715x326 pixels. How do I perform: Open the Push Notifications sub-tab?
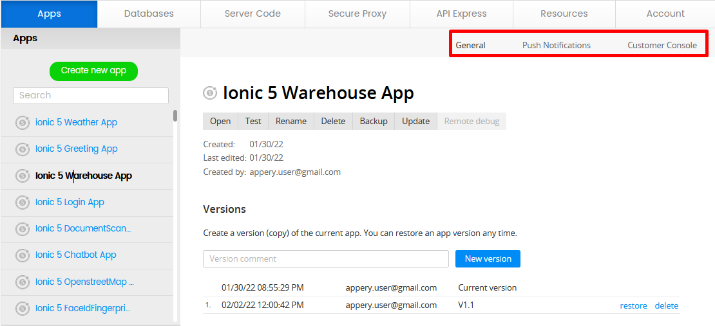click(x=557, y=45)
